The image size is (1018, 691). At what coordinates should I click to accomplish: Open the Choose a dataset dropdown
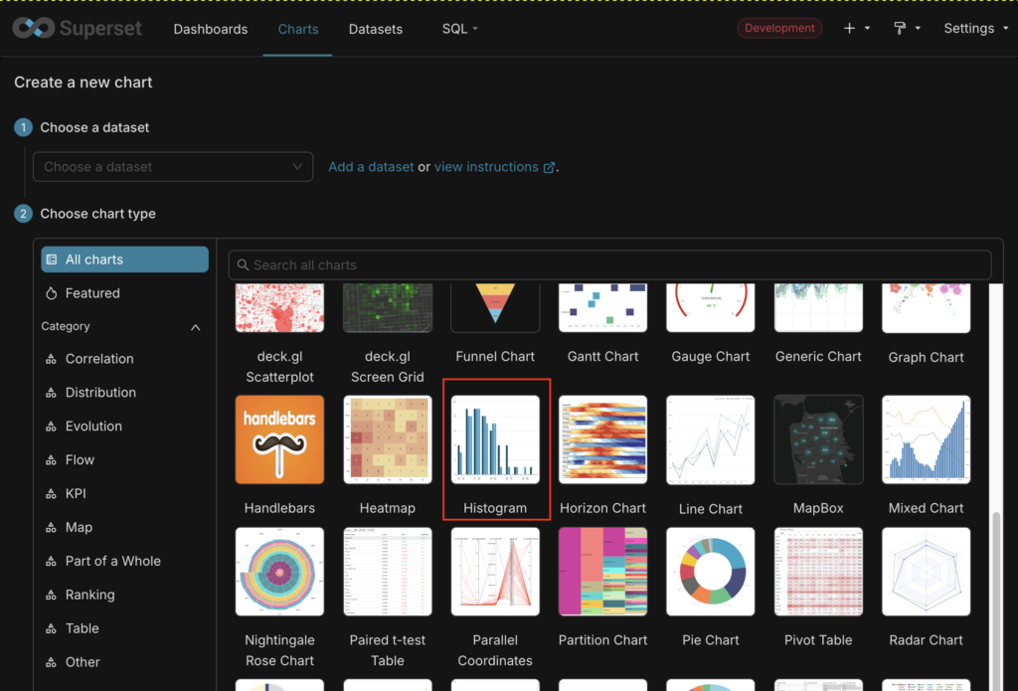[x=173, y=167]
